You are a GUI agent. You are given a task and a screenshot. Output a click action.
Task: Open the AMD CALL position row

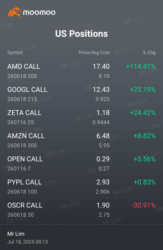point(81,71)
